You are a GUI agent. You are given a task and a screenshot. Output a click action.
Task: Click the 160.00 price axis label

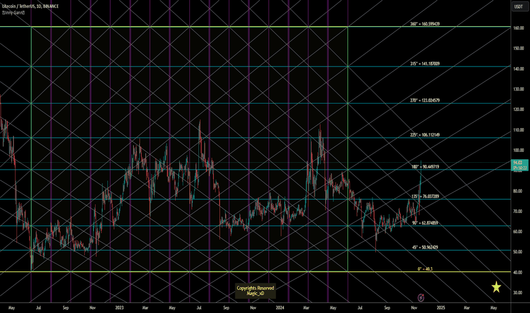coord(519,28)
